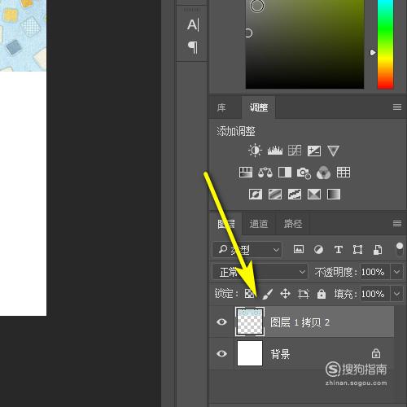The height and width of the screenshot is (407, 407).
Task: Hide layer 图层 1 拷贝 2
Action: coord(221,322)
